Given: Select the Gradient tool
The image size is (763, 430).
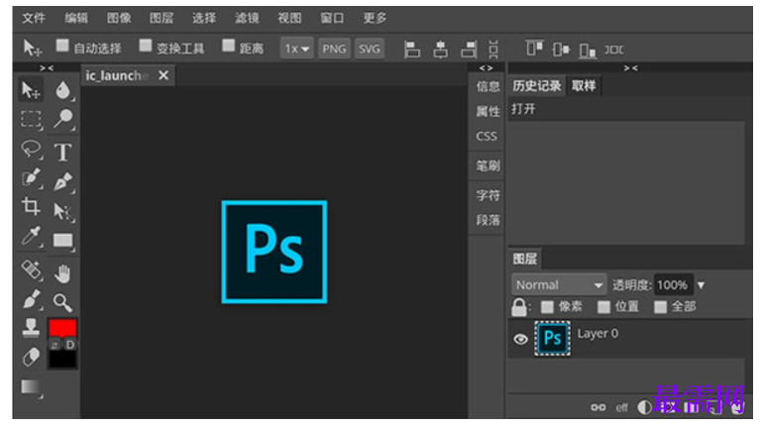Looking at the screenshot, I should [x=31, y=387].
